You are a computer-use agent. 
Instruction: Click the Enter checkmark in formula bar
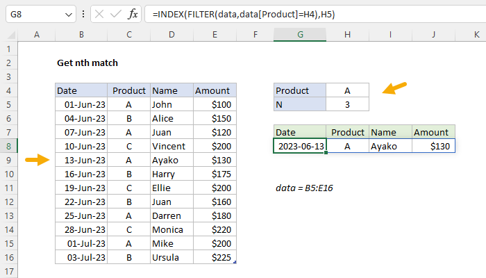114,15
